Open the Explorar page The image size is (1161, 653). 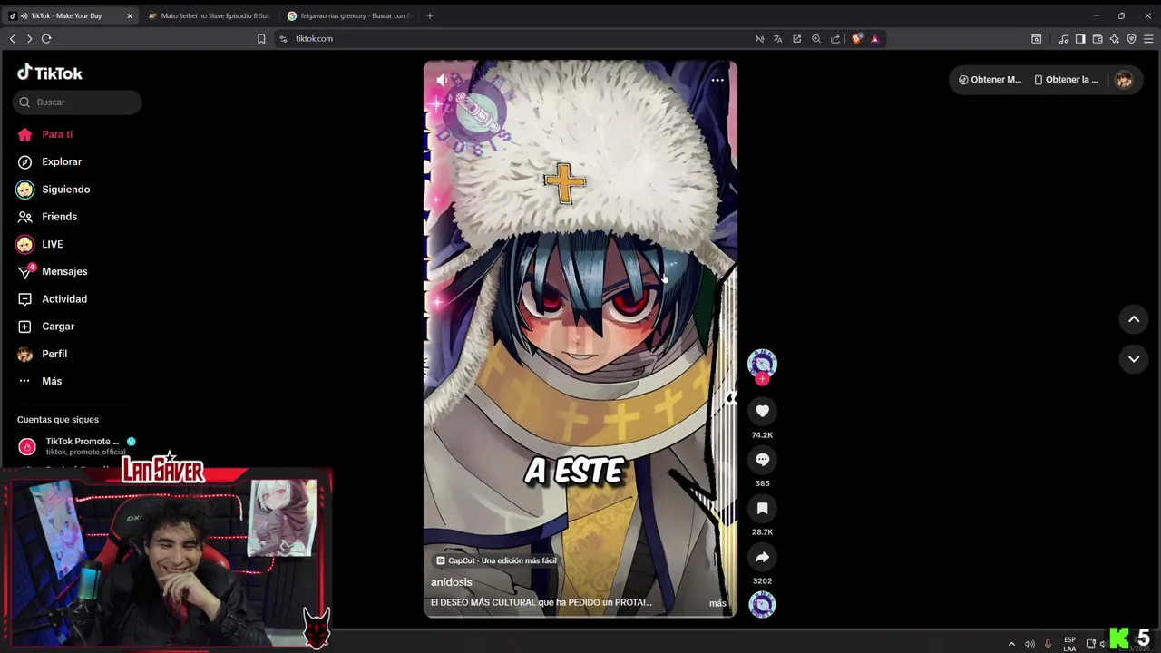pyautogui.click(x=49, y=161)
